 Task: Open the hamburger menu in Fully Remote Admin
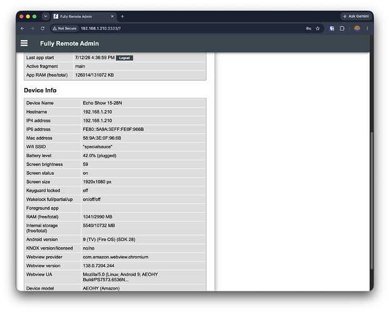pyautogui.click(x=24, y=43)
